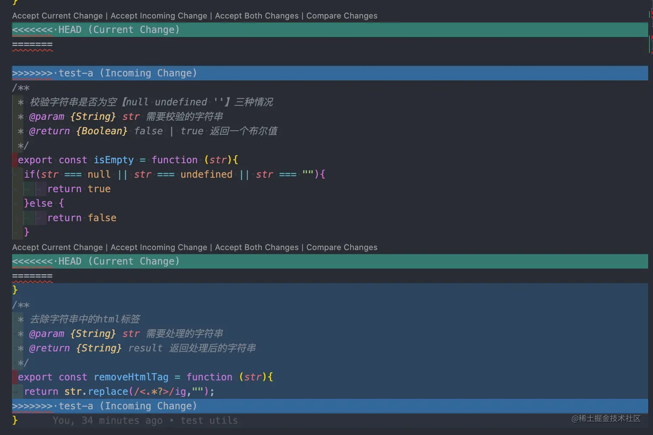Accept Both Changes above the removeHtmlTag conflict
This screenshot has height=435, width=653.
pos(257,247)
